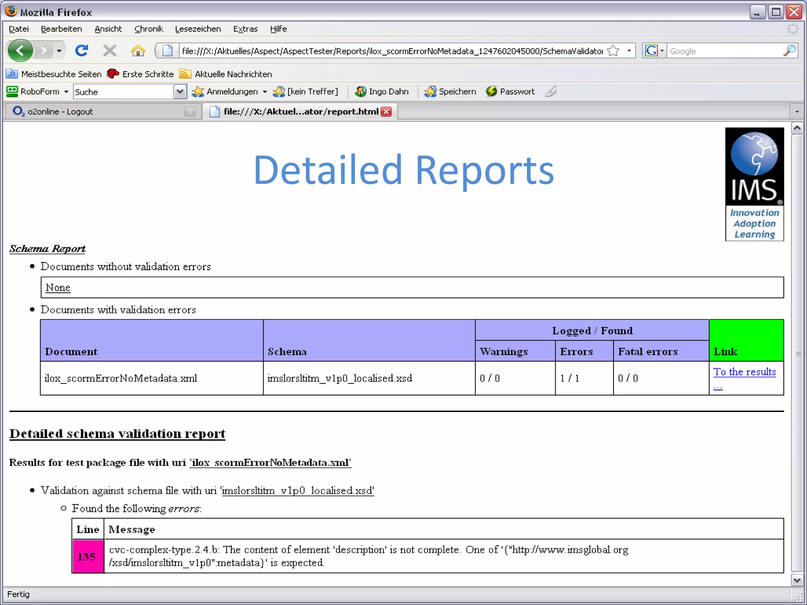Click the Firefox window title icon
Screen dimensions: 807x605
pyautogui.click(x=11, y=11)
